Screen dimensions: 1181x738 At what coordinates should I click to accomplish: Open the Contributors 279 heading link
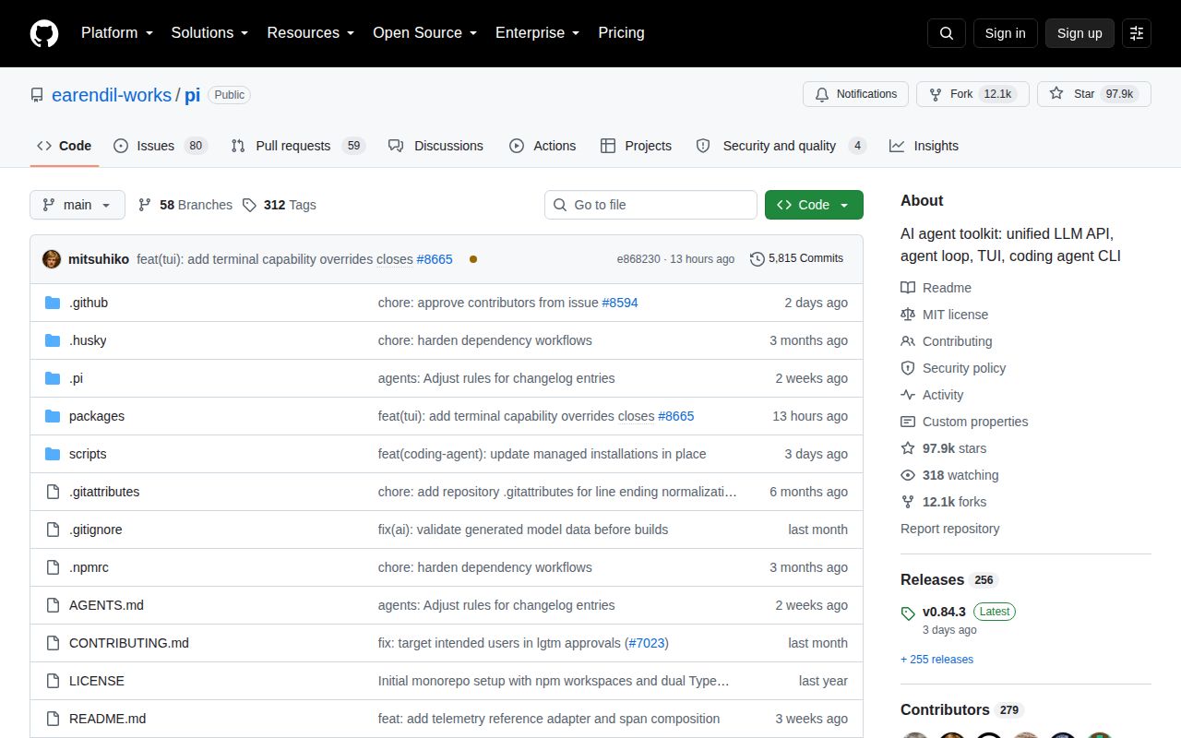[961, 710]
